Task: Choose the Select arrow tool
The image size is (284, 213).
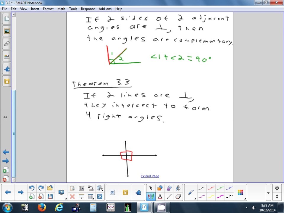Action: [151, 188]
